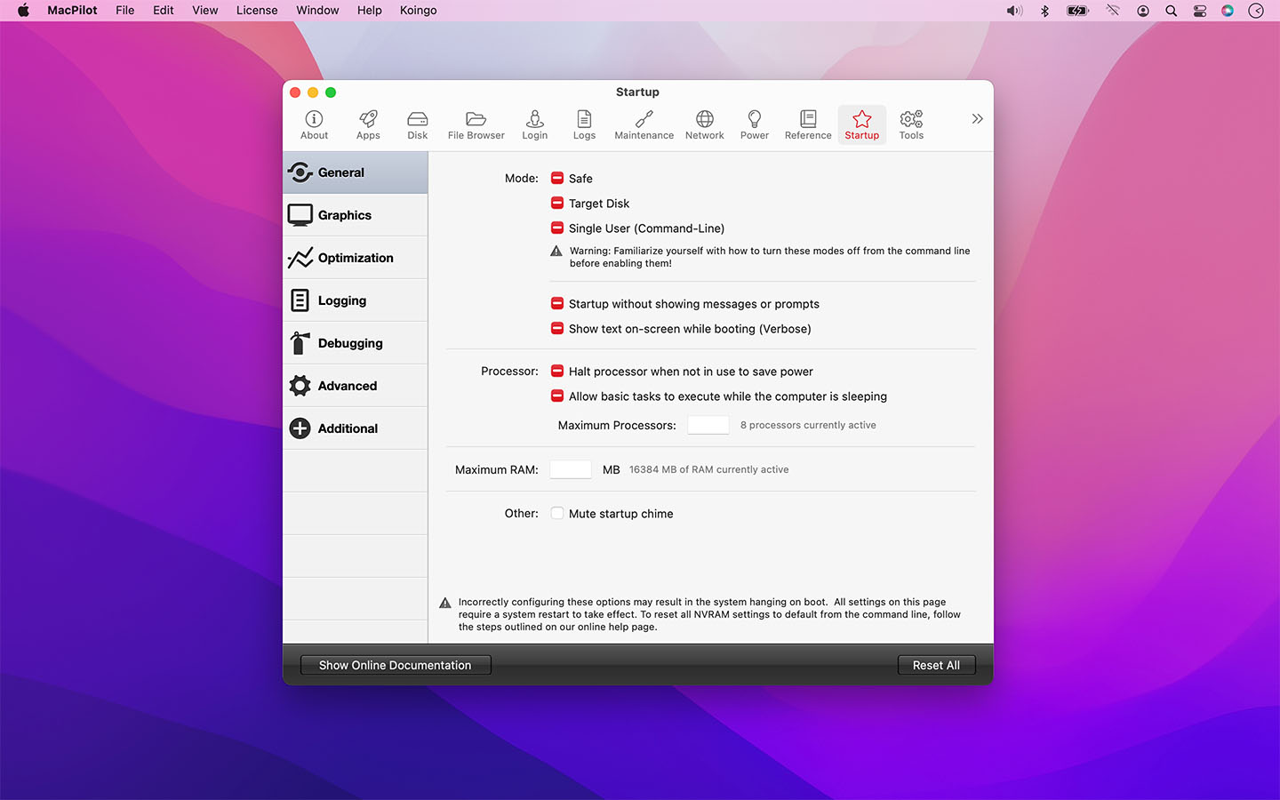Image resolution: width=1280 pixels, height=800 pixels.
Task: Open the Power toolbar section
Action: (x=754, y=124)
